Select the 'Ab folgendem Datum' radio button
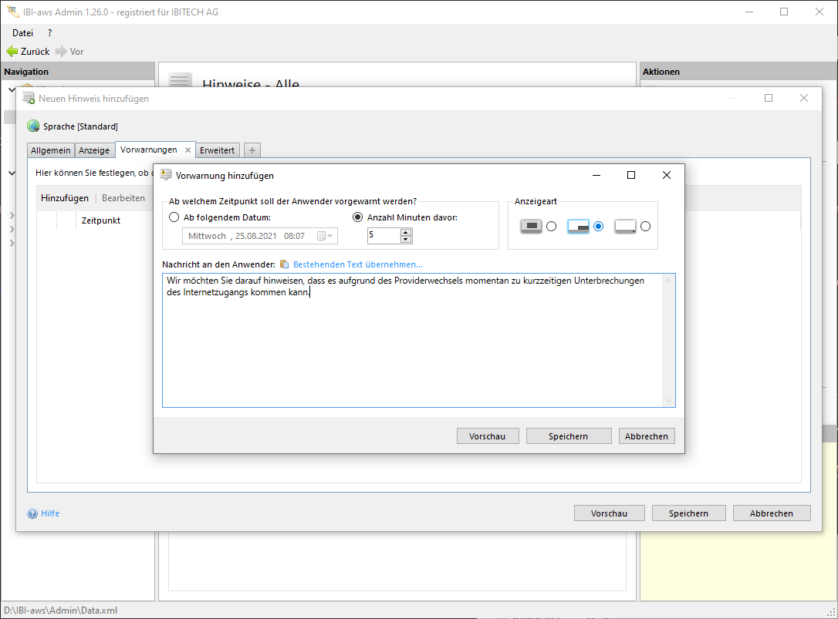 coord(174,217)
